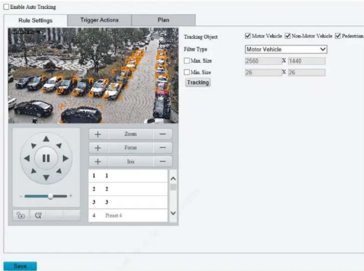
Task: Move the camera diagonally up-right
Action: coord(59,146)
